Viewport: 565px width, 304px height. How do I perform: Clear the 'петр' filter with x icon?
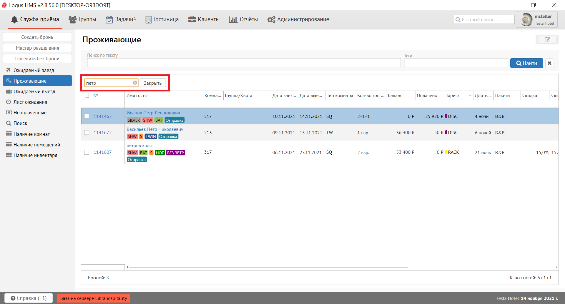point(135,83)
